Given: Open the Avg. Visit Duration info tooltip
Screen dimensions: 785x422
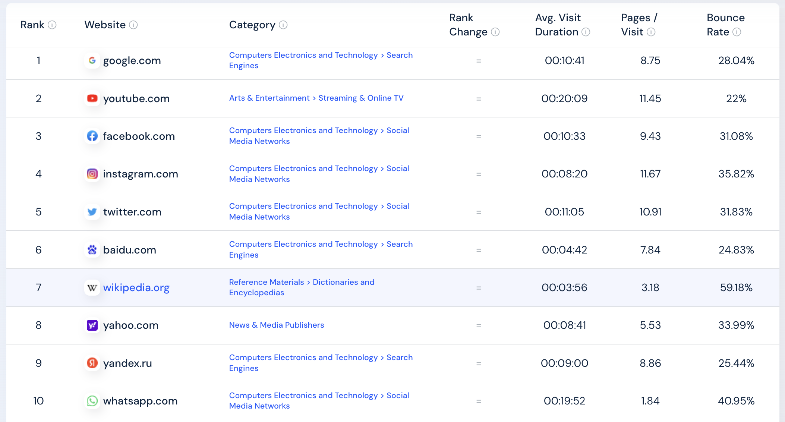Looking at the screenshot, I should coord(586,32).
